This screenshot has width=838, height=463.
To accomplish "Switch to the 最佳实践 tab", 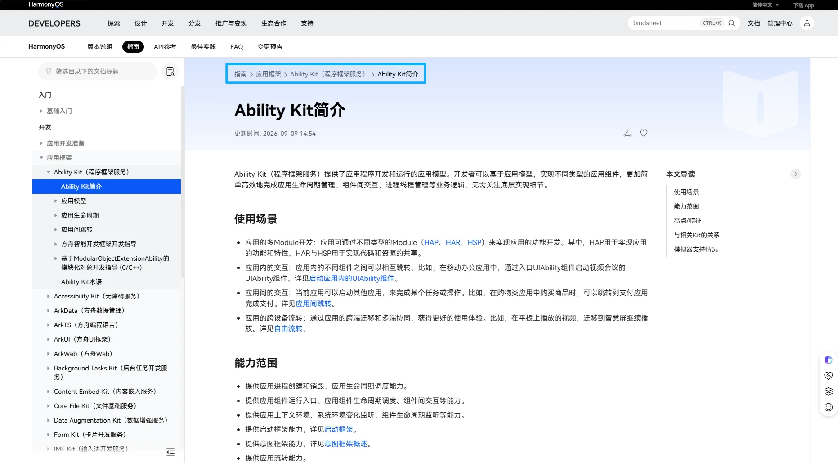I will (203, 47).
